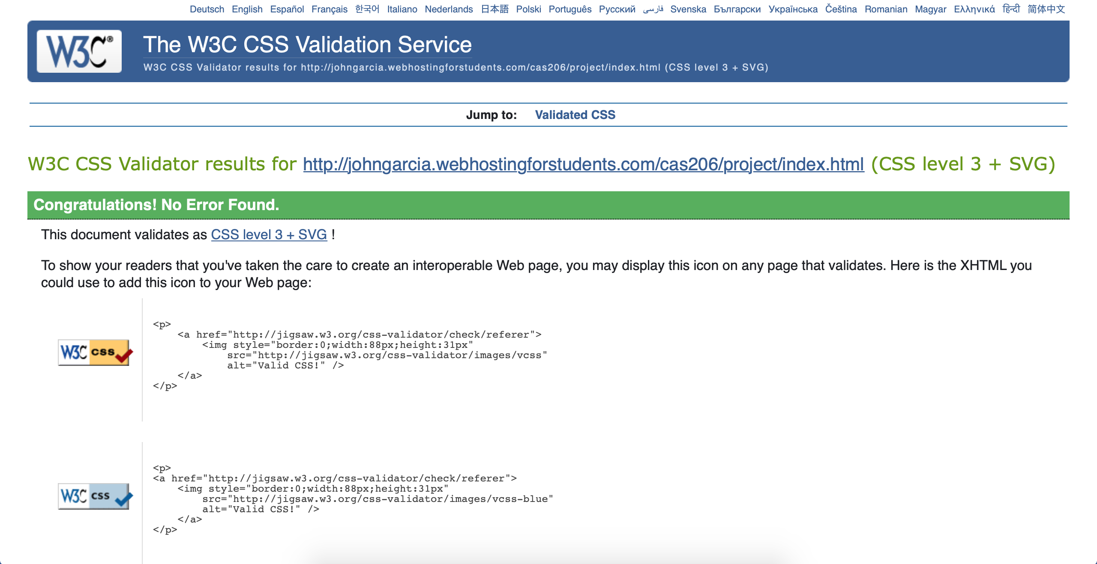Choose Polski from language list
1097x564 pixels.
pyautogui.click(x=528, y=9)
